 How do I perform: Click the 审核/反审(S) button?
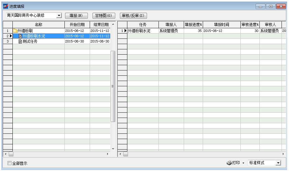pos(133,16)
